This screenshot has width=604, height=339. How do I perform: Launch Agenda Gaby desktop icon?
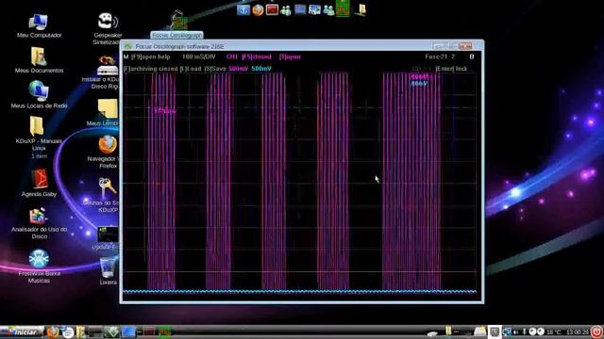[39, 179]
